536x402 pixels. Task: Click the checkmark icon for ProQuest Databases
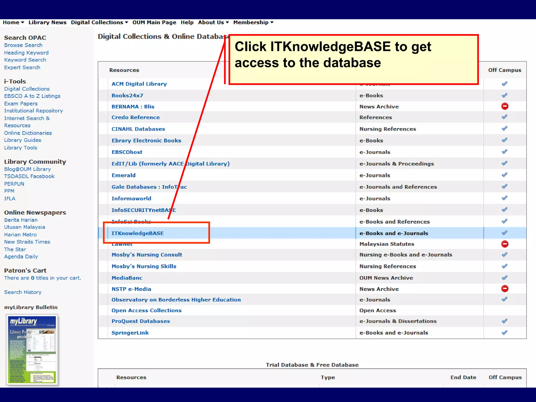(505, 321)
